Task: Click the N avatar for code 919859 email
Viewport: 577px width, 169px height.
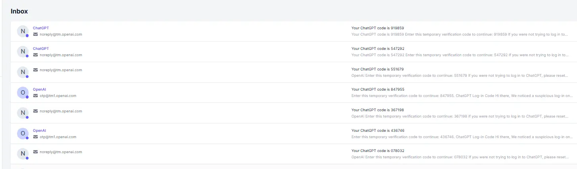Action: point(23,31)
